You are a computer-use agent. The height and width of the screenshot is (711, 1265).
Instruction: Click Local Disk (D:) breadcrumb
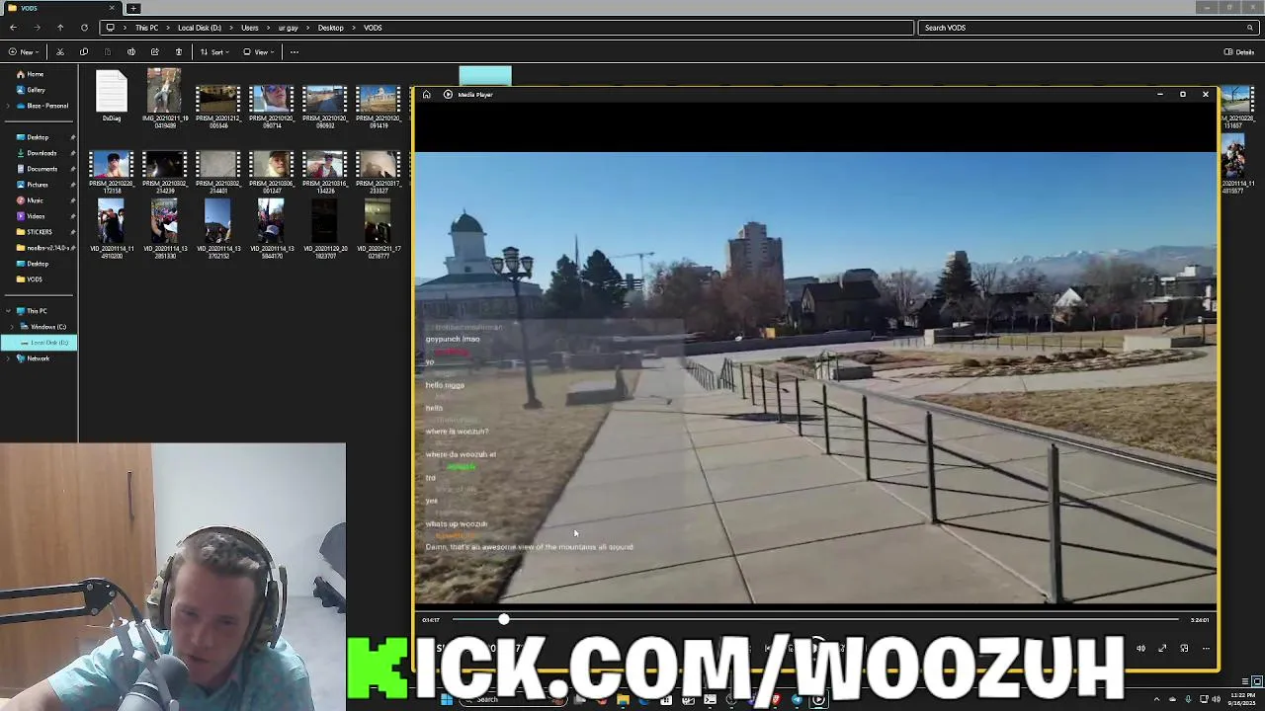[x=200, y=28]
